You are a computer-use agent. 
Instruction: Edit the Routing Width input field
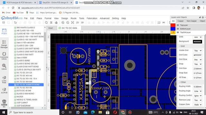[197, 87]
